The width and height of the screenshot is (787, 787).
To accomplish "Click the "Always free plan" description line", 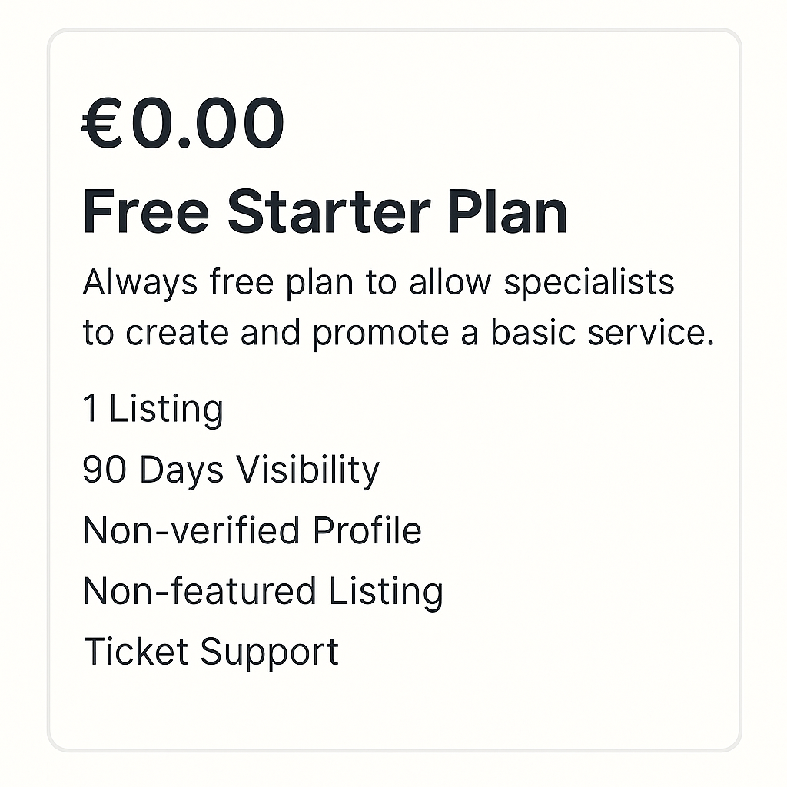I will 378,283.
